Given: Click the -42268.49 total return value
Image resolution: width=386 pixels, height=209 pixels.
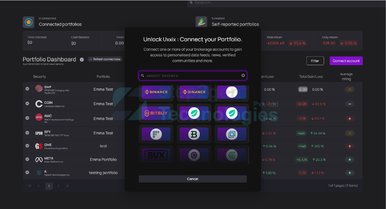Looking at the screenshot, I should click(x=275, y=43).
